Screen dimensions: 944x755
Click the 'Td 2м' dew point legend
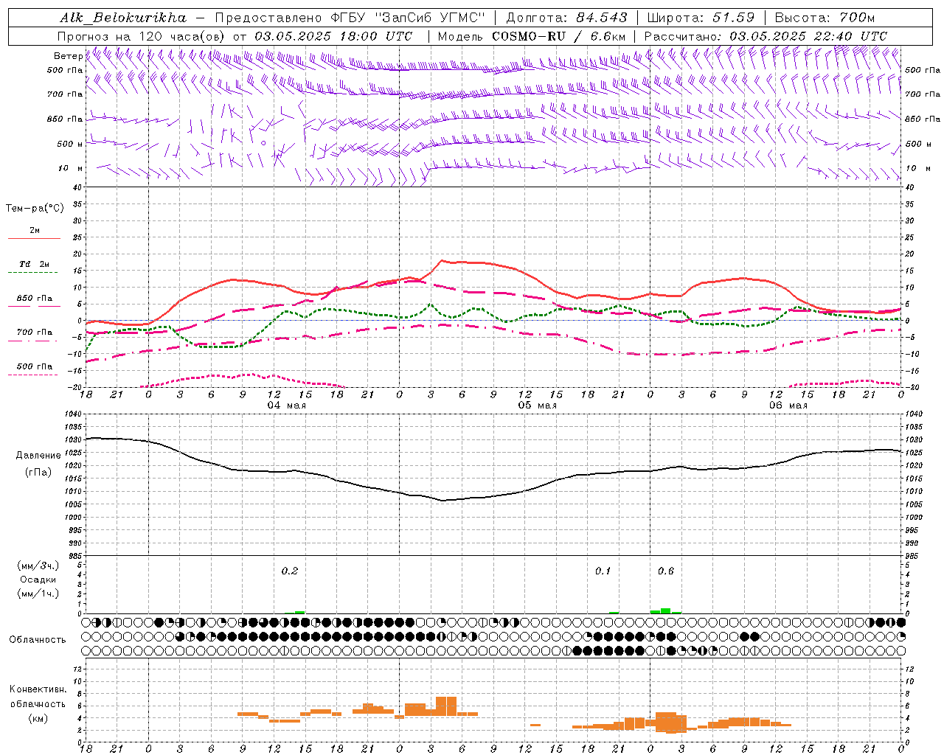tap(34, 264)
